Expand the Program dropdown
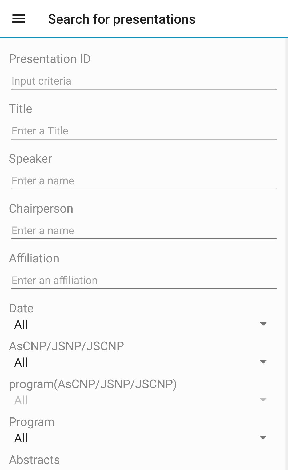This screenshot has height=470, width=288. point(139,438)
